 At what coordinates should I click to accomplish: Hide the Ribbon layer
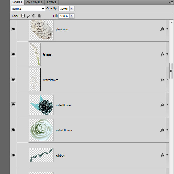(x=13, y=155)
